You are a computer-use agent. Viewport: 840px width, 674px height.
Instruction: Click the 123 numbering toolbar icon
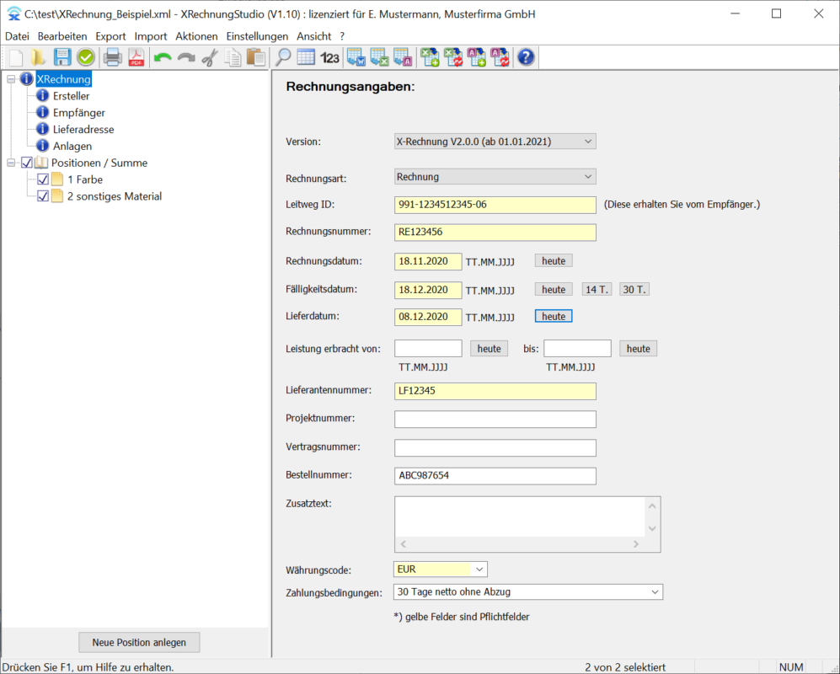point(329,57)
